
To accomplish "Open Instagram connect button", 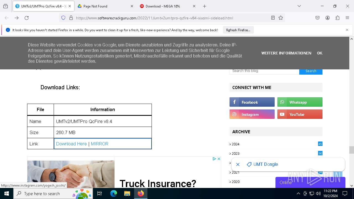I will pos(252,114).
